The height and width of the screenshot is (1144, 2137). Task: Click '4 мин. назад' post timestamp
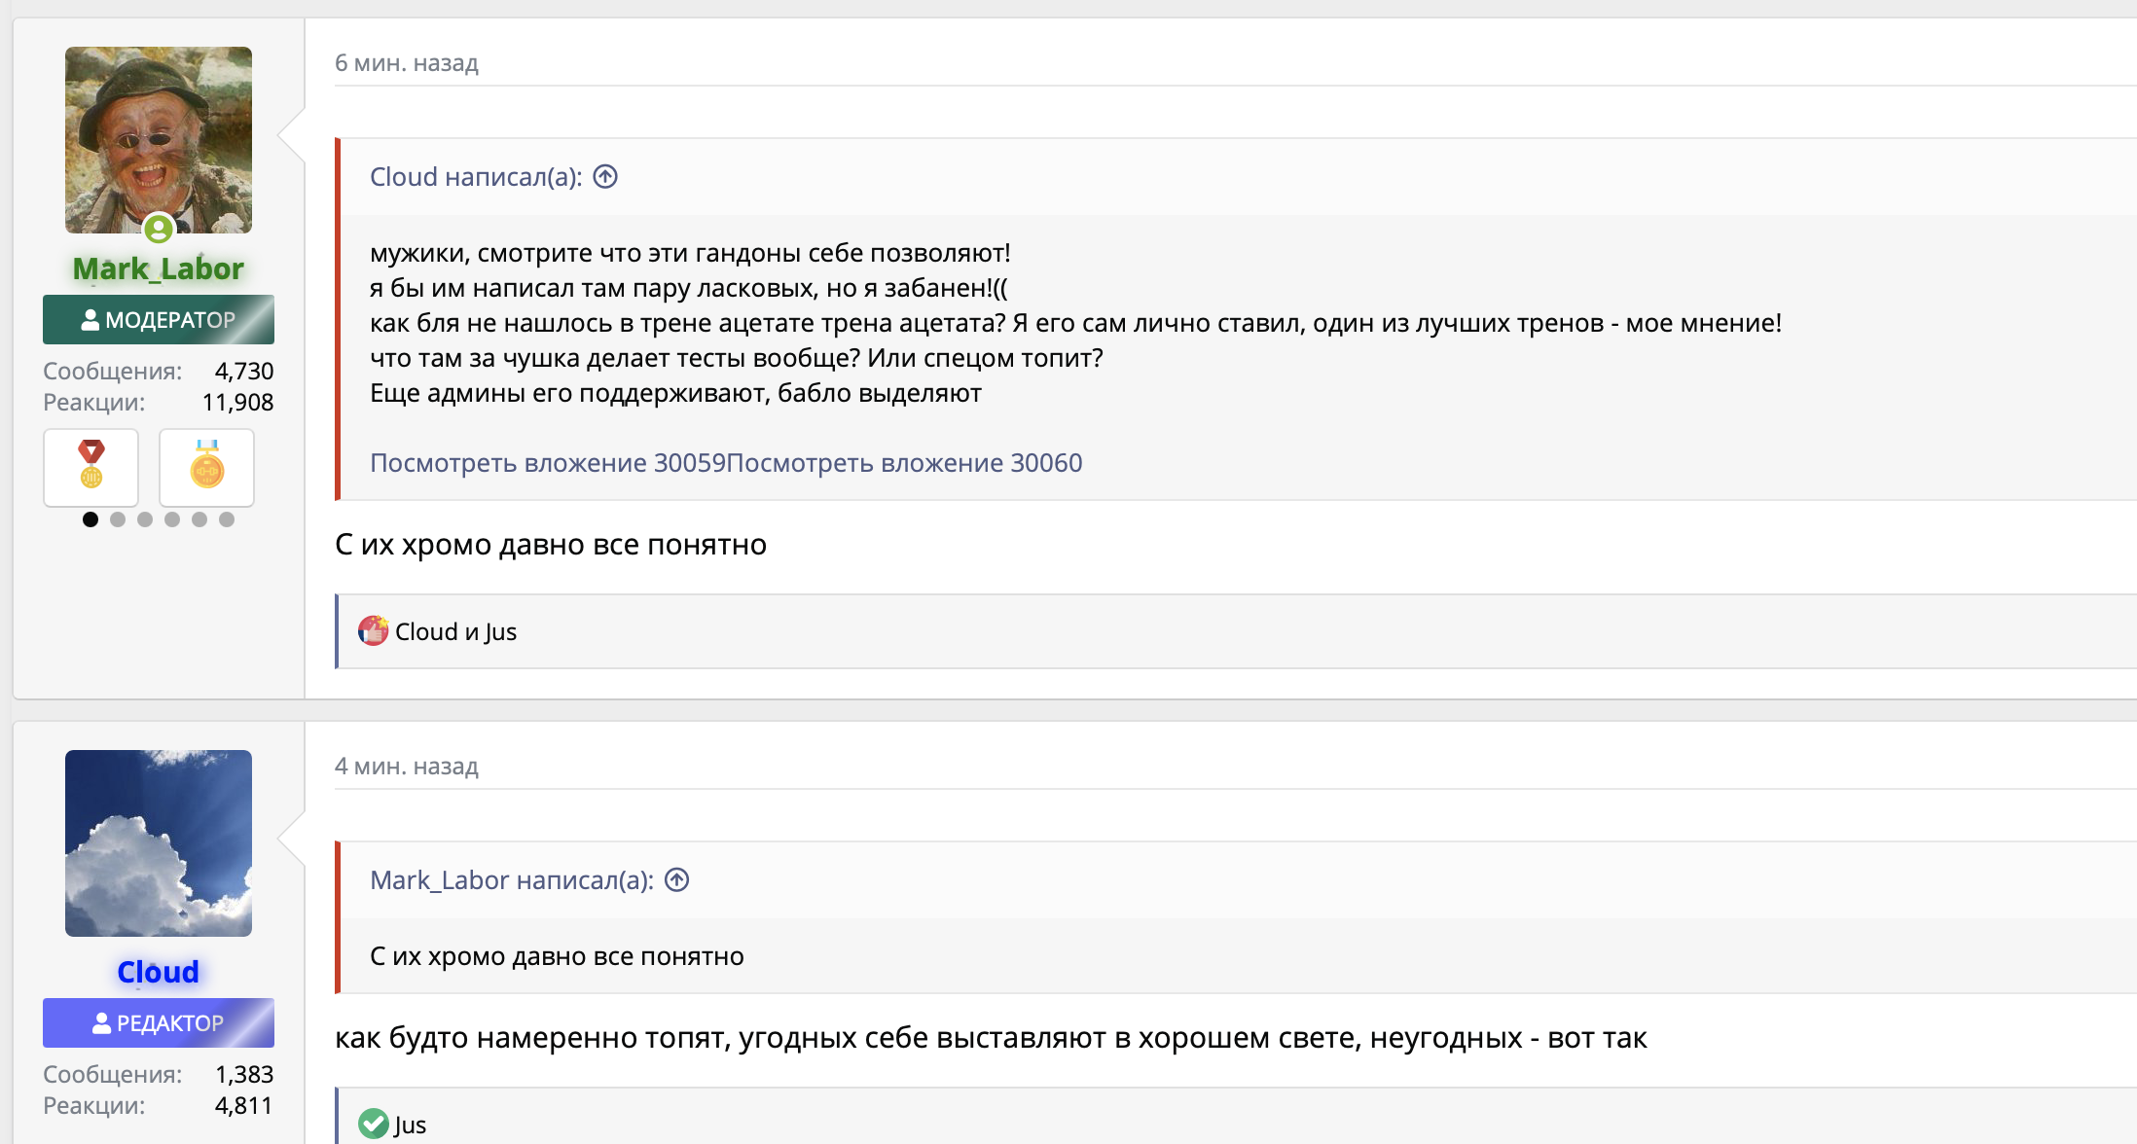click(x=407, y=767)
